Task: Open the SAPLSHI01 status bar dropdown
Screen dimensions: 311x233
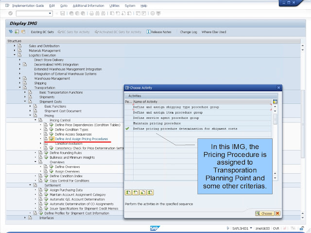Action: point(251,228)
